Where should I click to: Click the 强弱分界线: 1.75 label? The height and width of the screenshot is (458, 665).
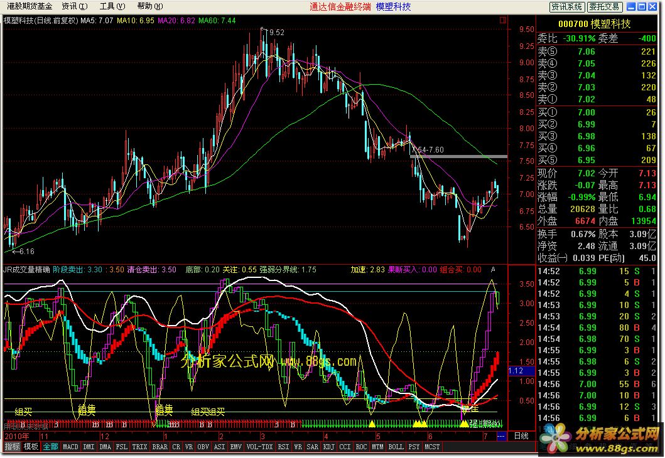[288, 269]
